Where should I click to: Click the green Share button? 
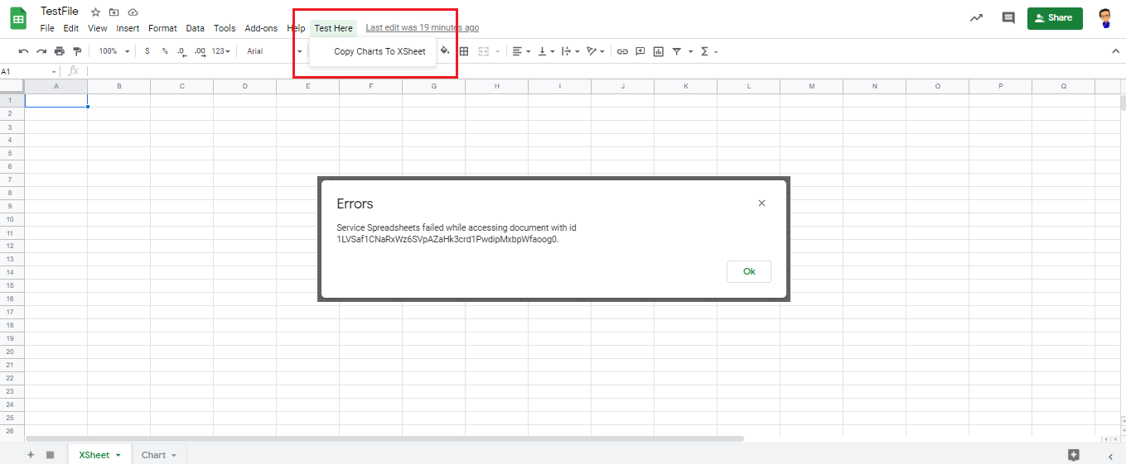[1054, 17]
